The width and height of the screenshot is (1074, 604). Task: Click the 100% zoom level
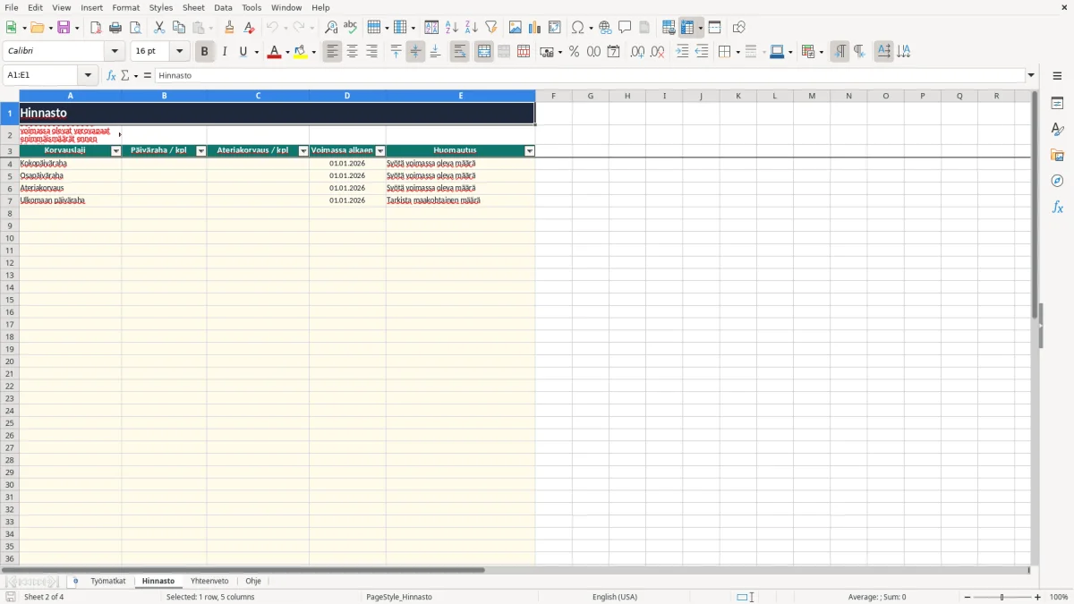(1059, 597)
